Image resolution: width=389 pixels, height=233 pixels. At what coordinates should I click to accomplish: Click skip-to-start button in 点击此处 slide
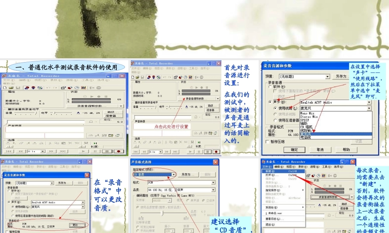[x=135, y=152]
